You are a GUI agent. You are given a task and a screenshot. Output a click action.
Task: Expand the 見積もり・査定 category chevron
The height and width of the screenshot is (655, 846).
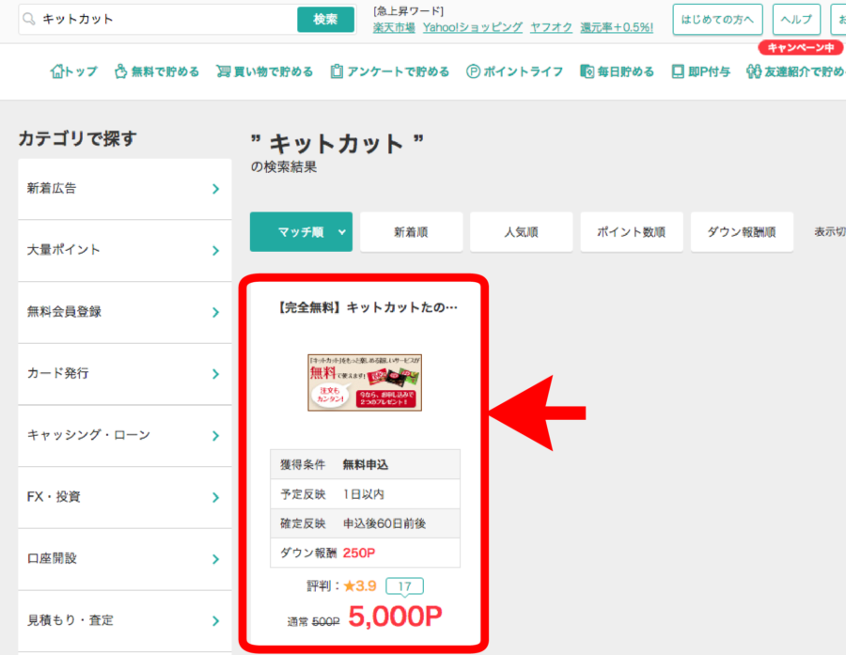click(x=216, y=621)
